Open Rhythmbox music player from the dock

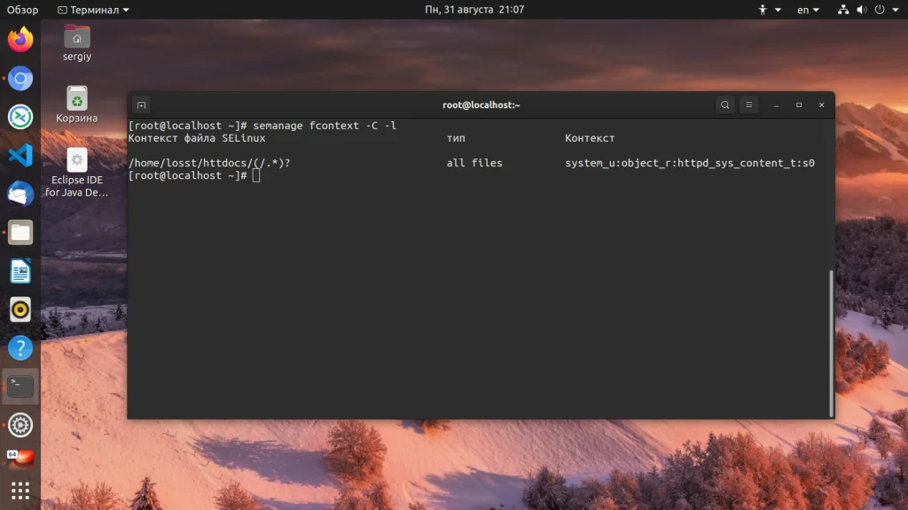coord(20,309)
